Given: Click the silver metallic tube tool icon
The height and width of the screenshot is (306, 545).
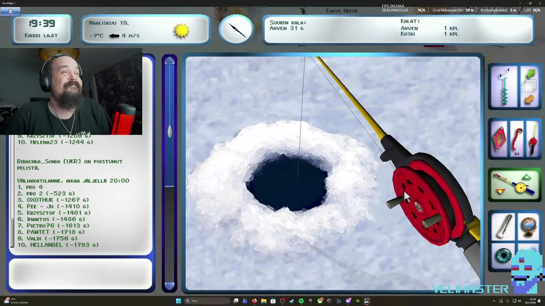Looking at the screenshot, I should click(x=503, y=227).
